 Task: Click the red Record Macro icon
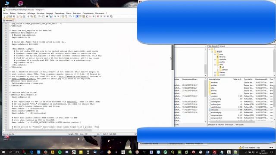click(x=98, y=16)
